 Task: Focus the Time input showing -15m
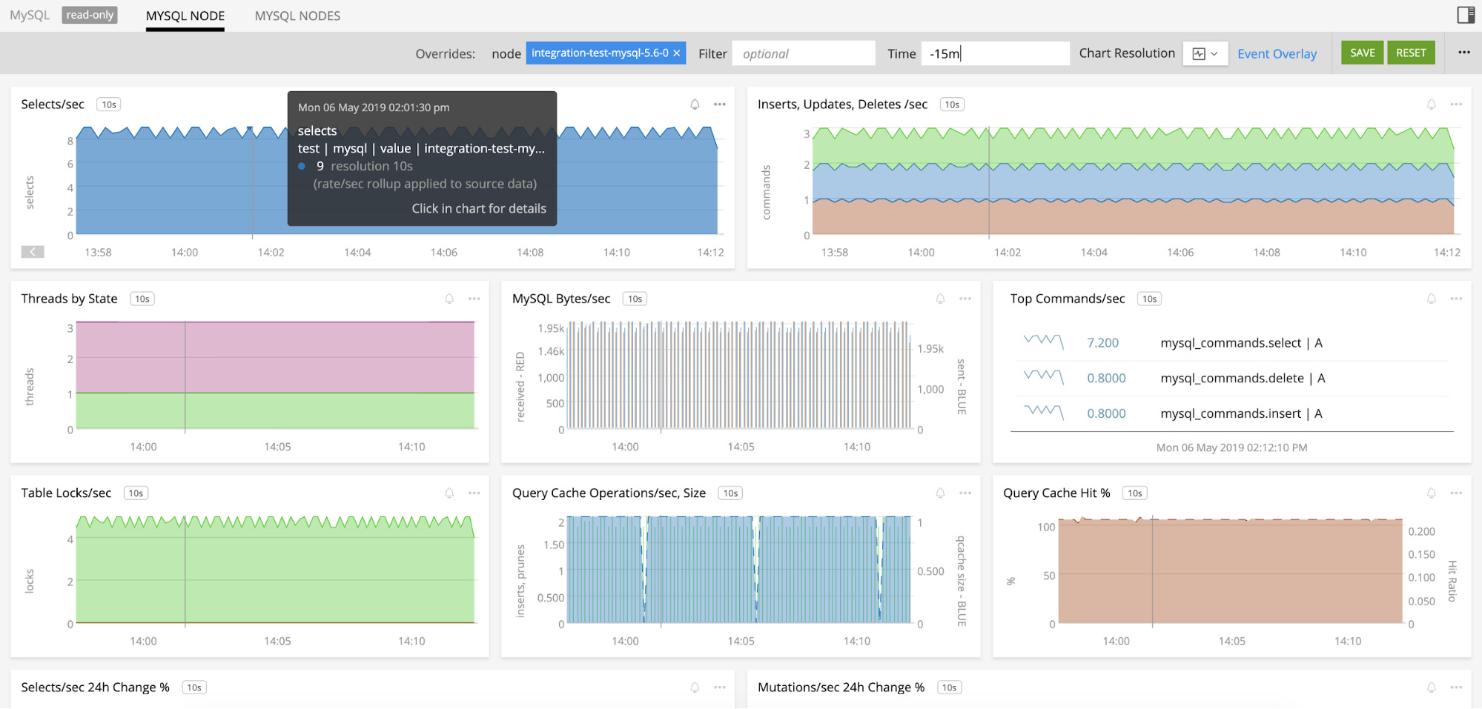coord(995,53)
